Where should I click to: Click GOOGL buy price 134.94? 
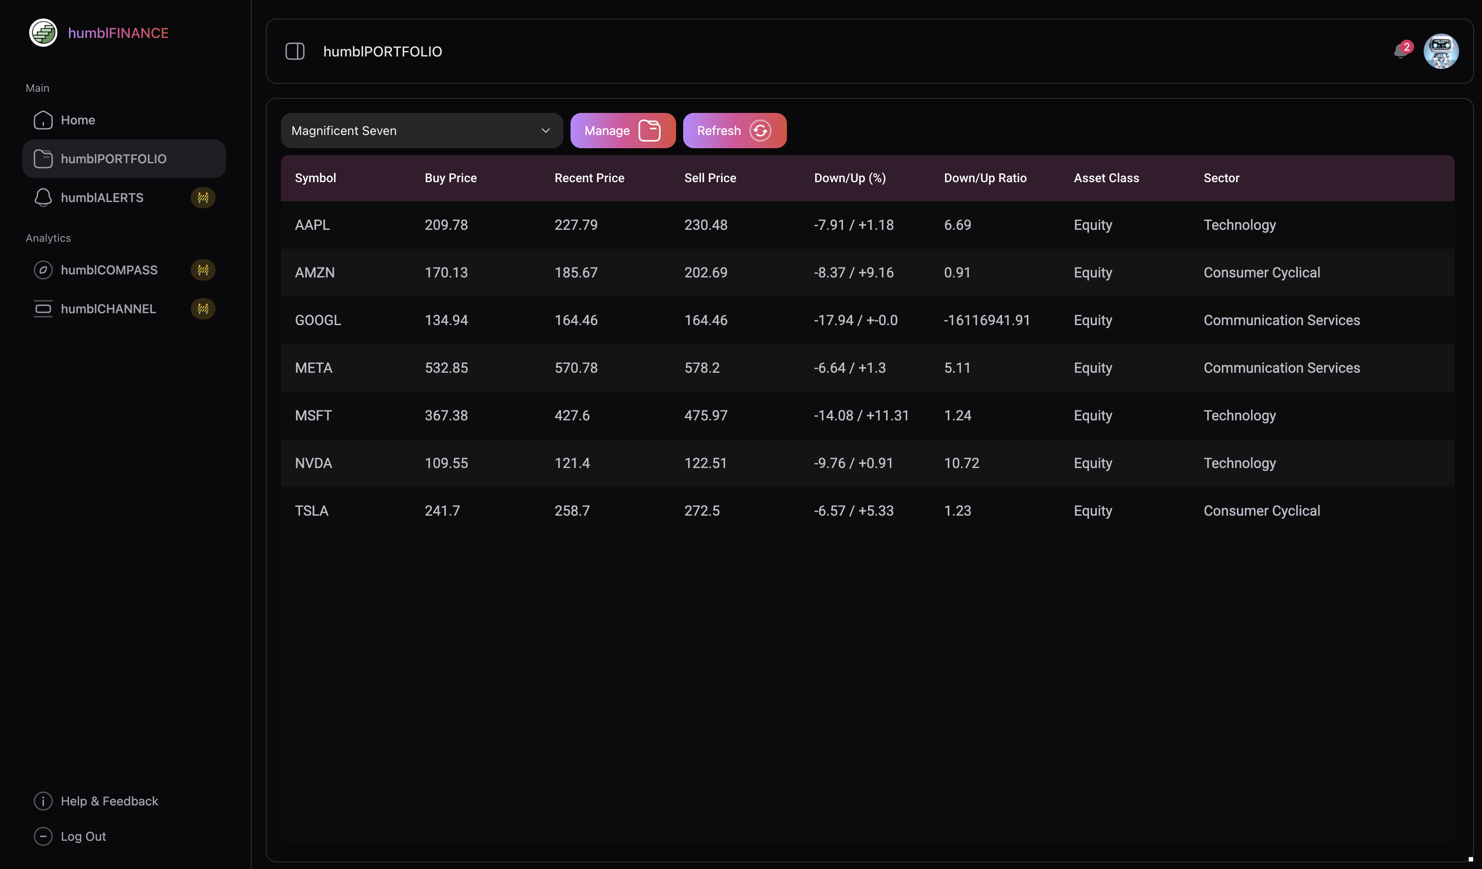446,320
